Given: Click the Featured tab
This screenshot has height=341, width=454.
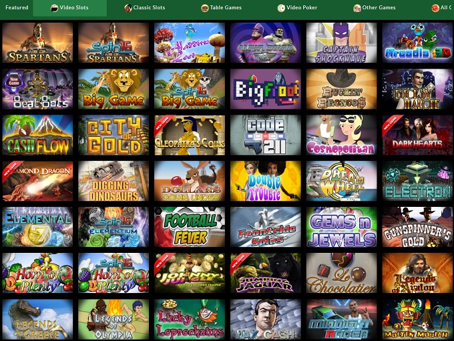Looking at the screenshot, I should pos(17,7).
